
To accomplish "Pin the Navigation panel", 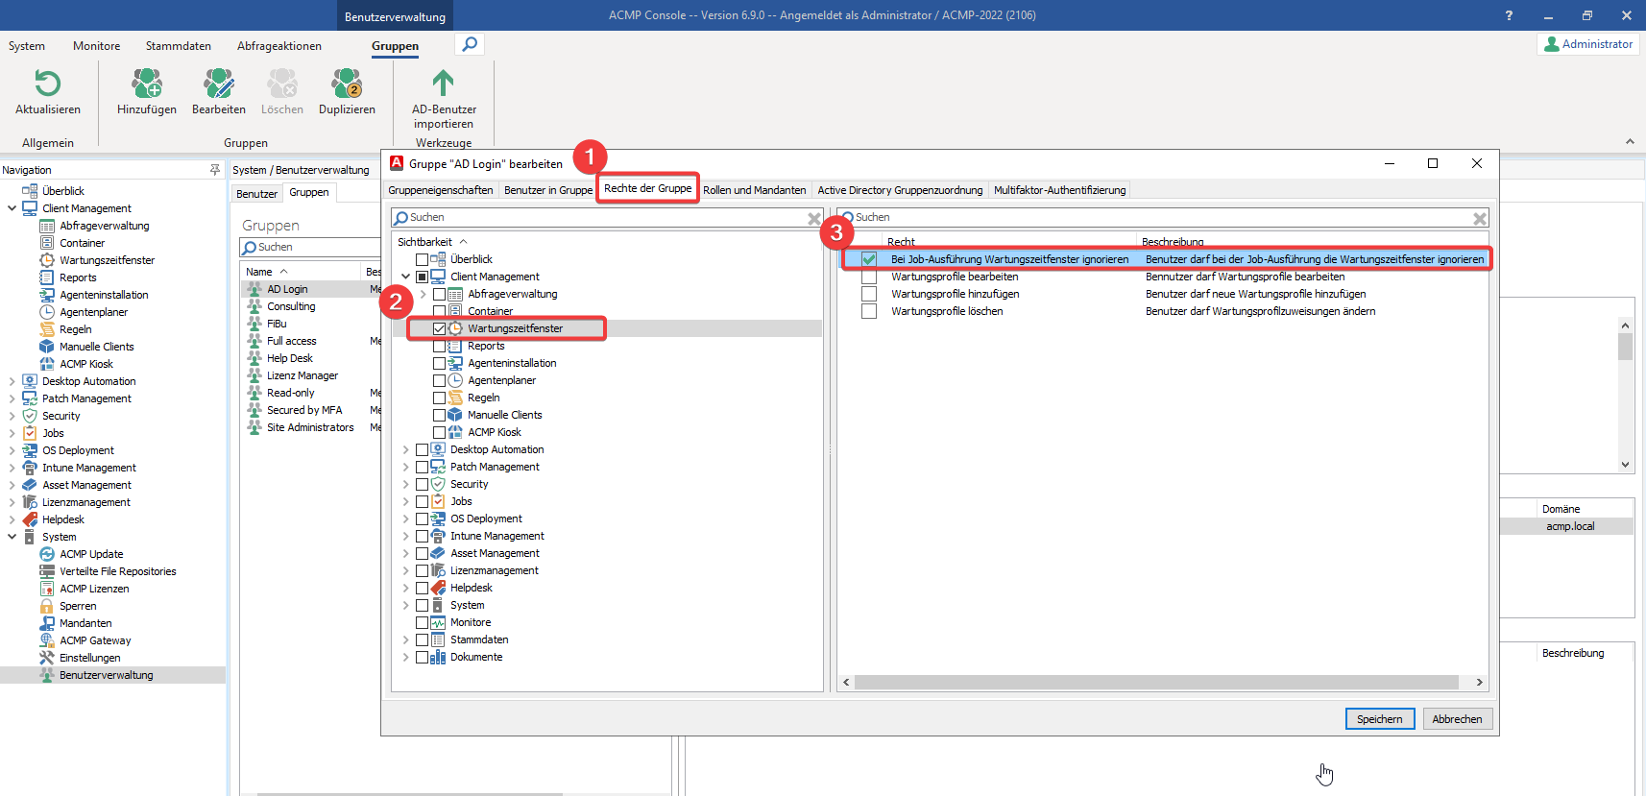I will click(x=214, y=170).
